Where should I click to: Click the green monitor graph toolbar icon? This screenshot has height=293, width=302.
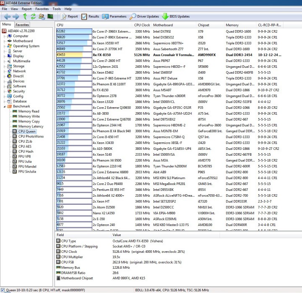50,17
